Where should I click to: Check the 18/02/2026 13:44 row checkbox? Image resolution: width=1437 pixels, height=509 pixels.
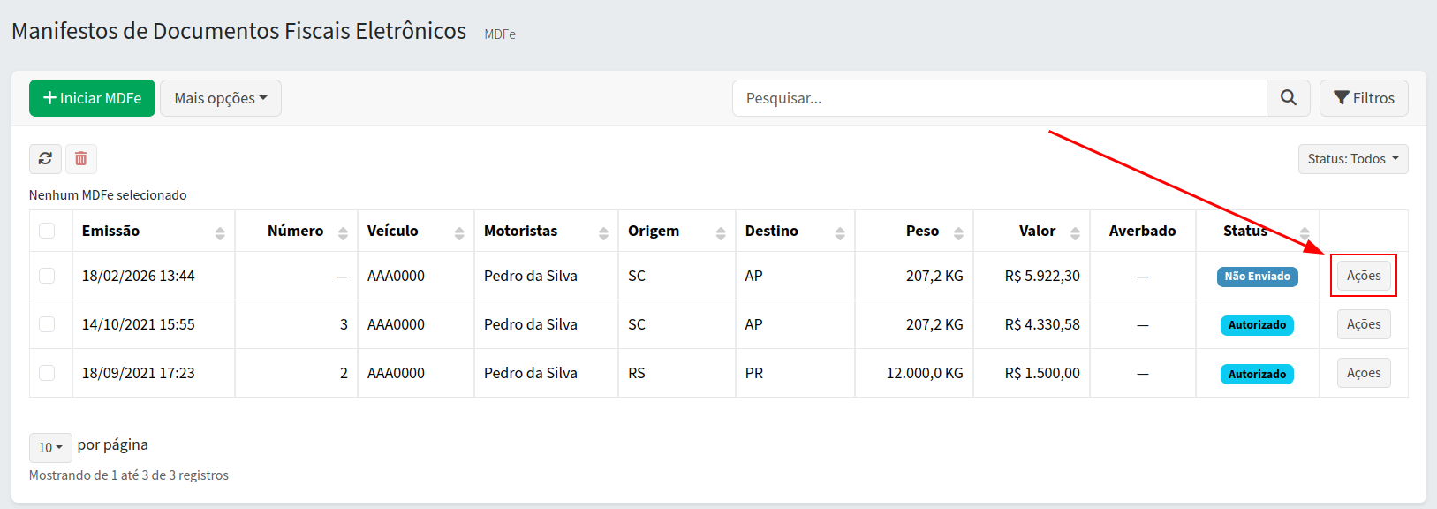click(47, 276)
